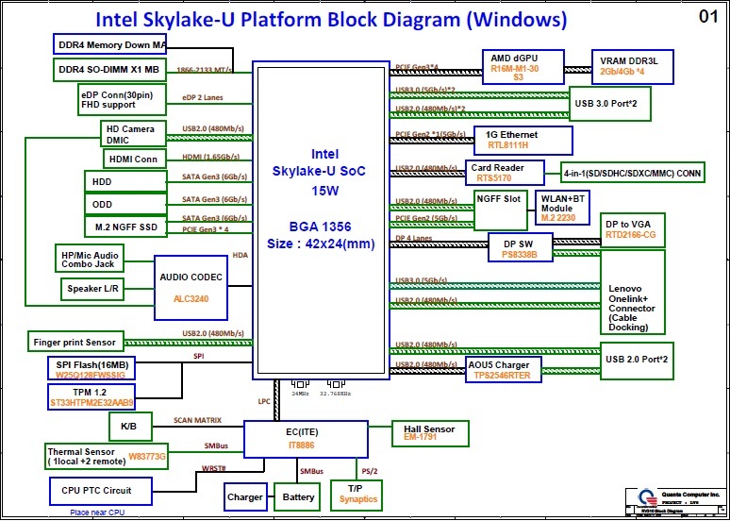
Task: Select the "HD Camera DMIC" block
Action: 134,134
